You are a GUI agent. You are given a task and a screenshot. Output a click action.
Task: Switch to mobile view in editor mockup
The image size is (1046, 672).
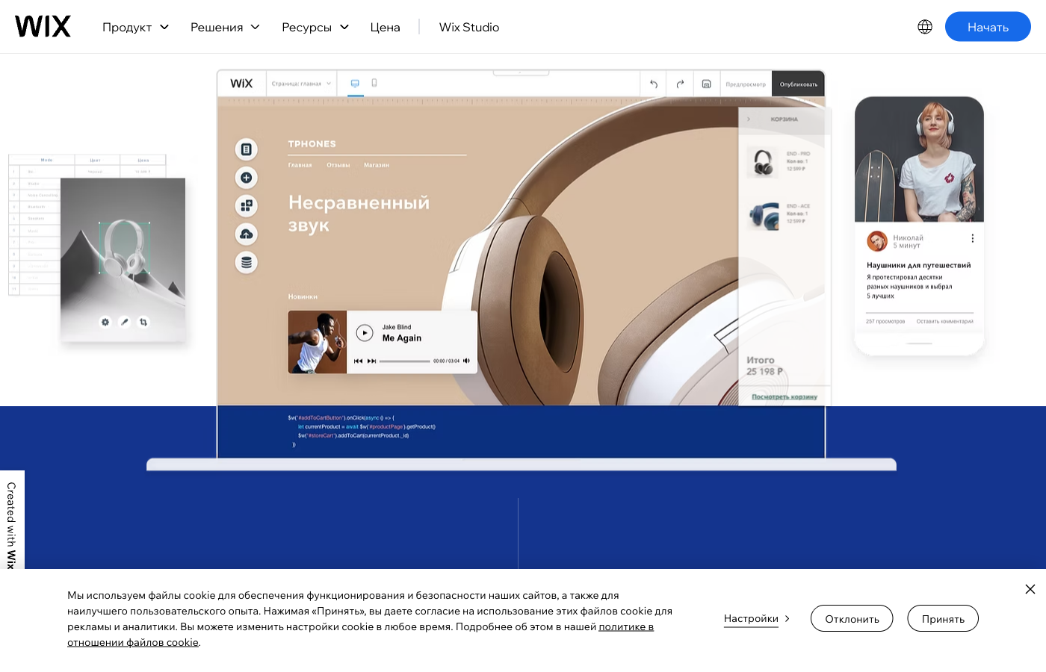(374, 84)
